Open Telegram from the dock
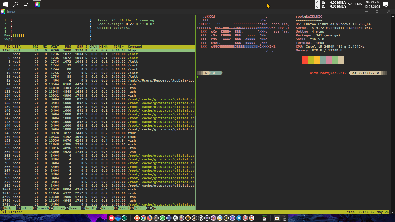Viewport: 395px width, 222px height. [x=239, y=218]
